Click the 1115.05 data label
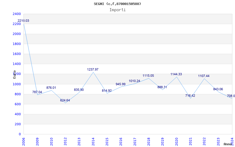 [148, 76]
